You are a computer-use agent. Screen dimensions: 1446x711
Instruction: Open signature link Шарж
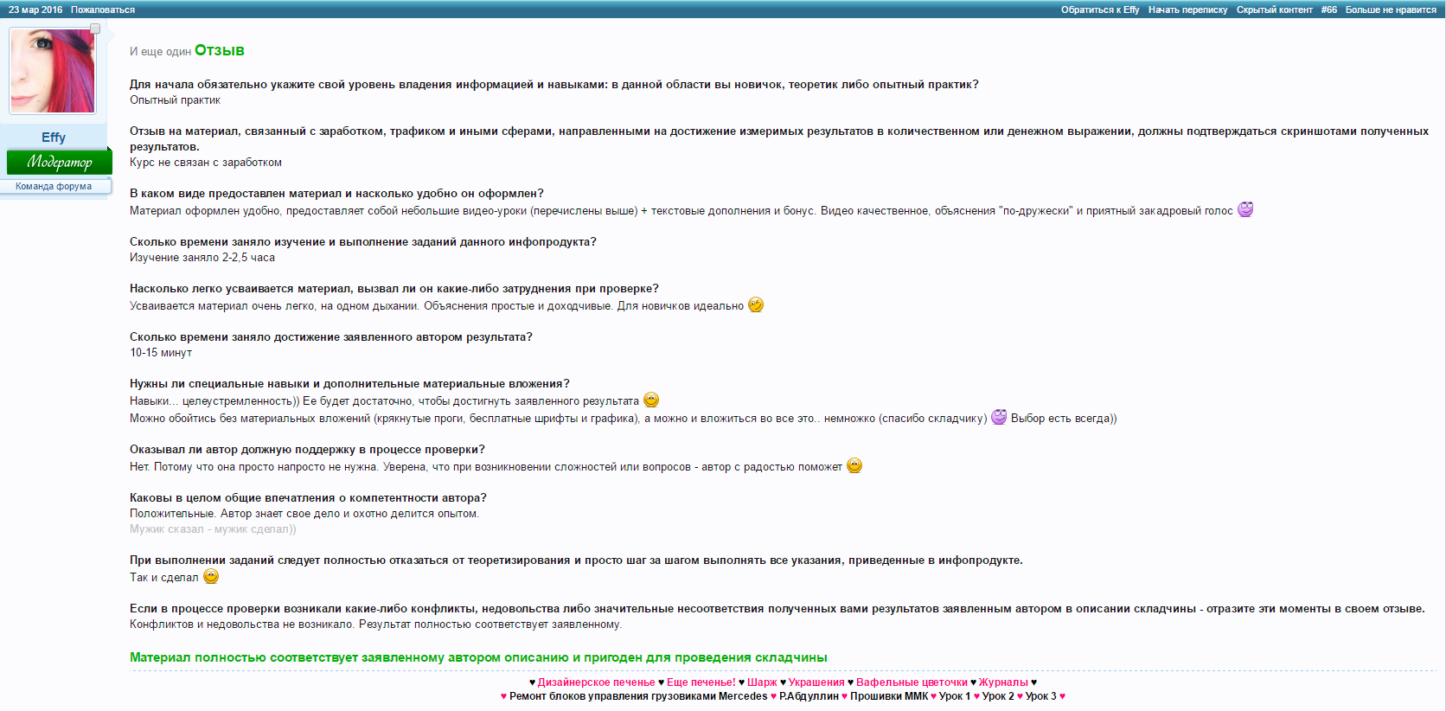tap(762, 682)
